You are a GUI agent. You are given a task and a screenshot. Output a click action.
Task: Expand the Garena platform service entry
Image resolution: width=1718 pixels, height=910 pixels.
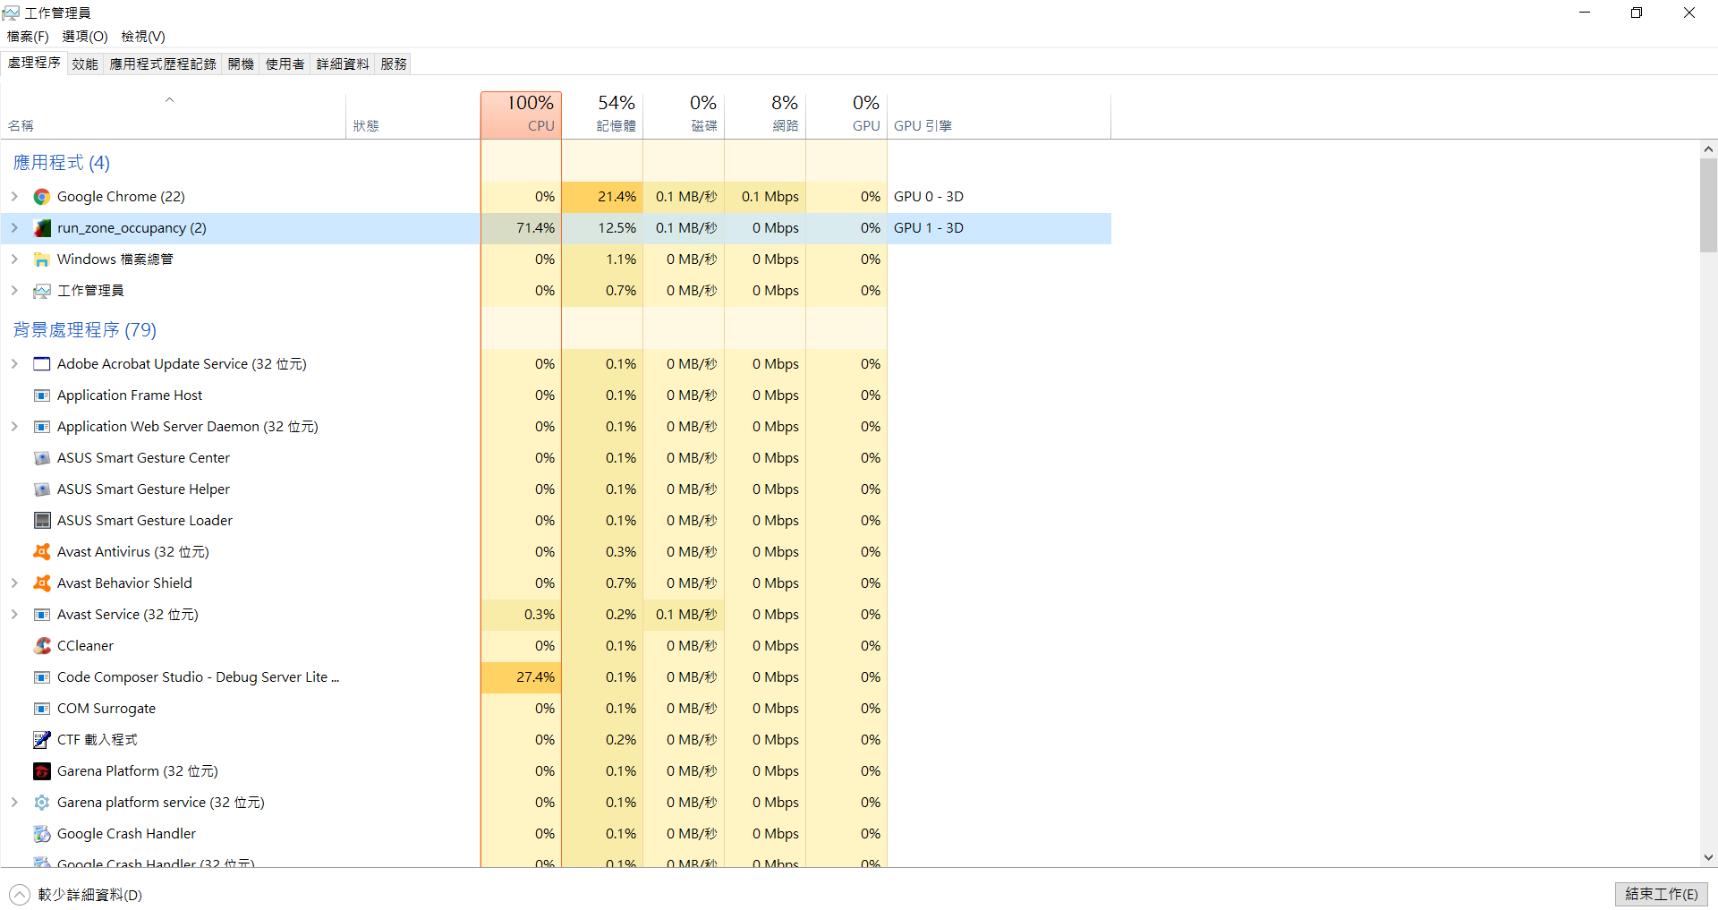tap(14, 803)
